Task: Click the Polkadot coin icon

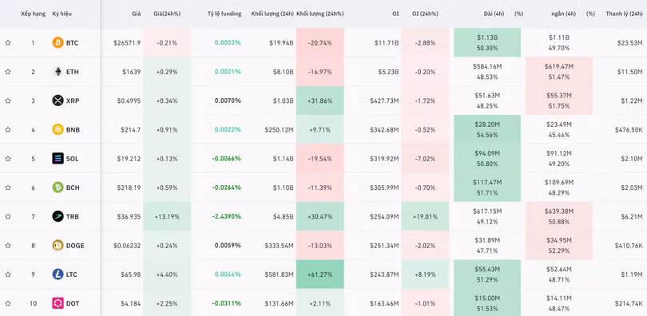Action: click(x=58, y=303)
